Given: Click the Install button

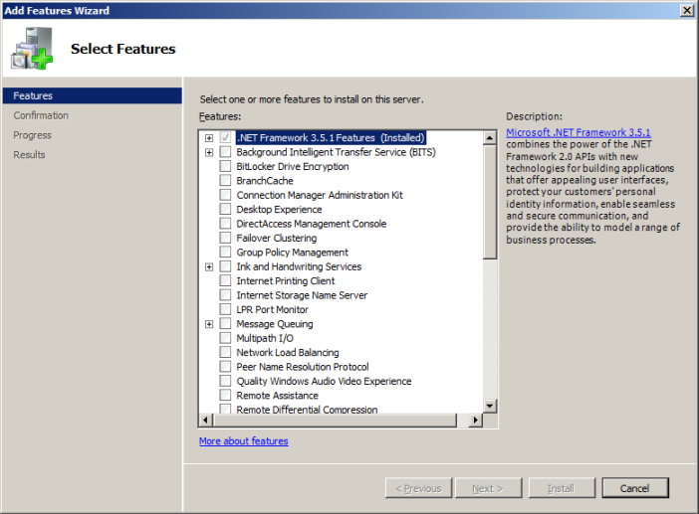Looking at the screenshot, I should [562, 488].
